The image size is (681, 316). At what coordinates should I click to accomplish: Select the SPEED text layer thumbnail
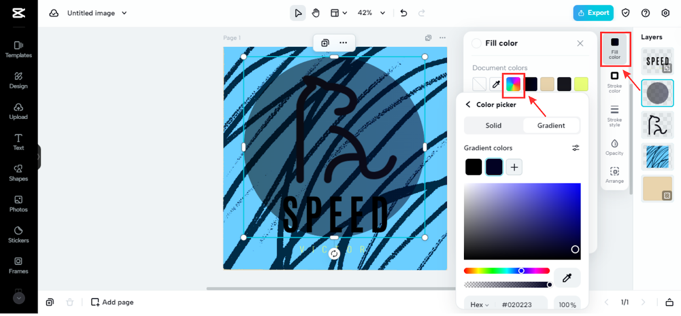tap(657, 61)
